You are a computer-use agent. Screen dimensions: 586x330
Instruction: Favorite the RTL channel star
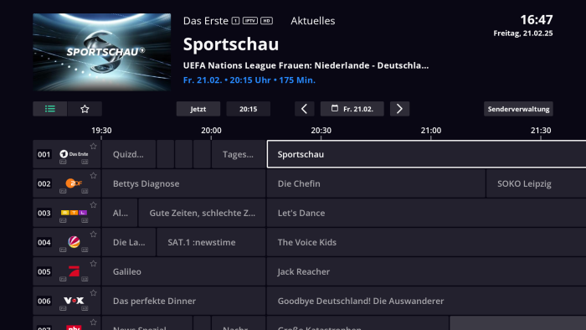(94, 205)
